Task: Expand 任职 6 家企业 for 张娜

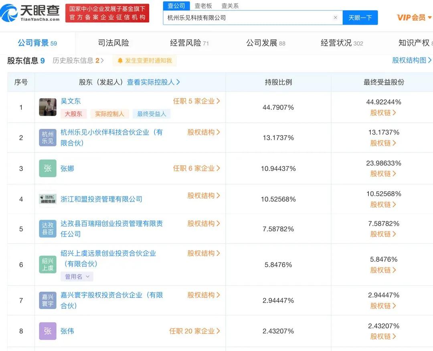Action: click(196, 168)
